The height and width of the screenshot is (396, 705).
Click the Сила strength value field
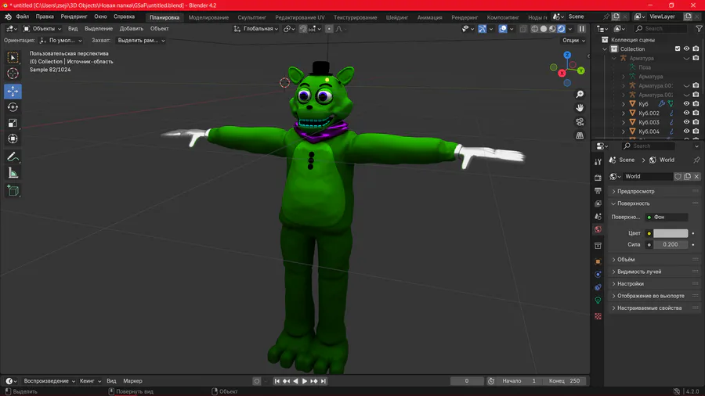(x=671, y=245)
